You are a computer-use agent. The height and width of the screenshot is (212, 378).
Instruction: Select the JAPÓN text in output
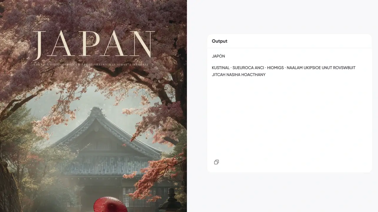pos(218,56)
